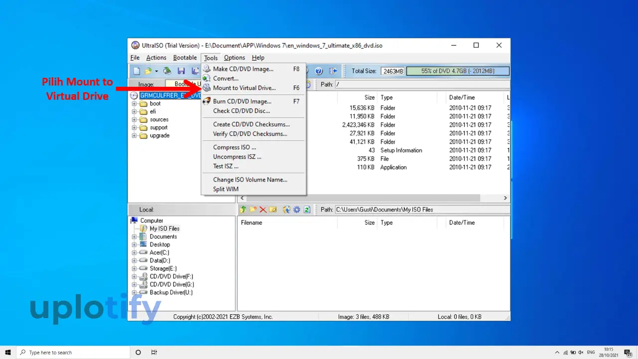
Task: Expand the Acer(C:) drive node
Action: [134, 252]
